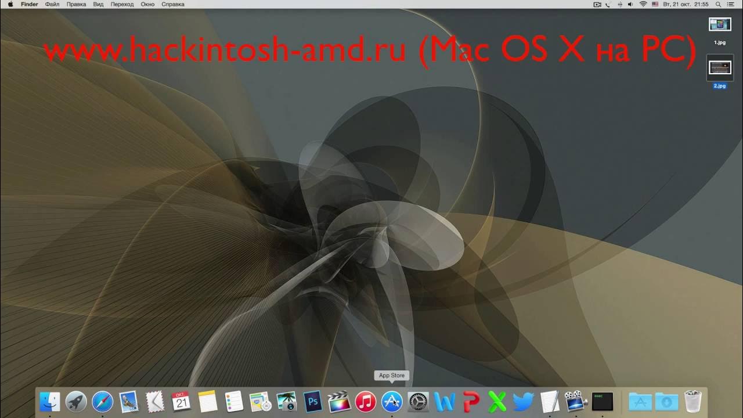Open the Вид menu
Image resolution: width=743 pixels, height=418 pixels.
click(98, 4)
